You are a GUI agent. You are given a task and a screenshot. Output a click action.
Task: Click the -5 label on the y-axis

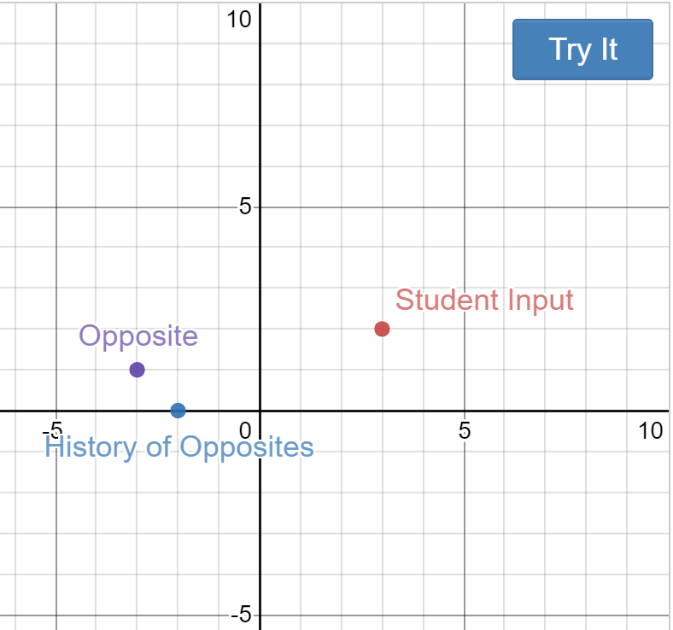tap(241, 615)
